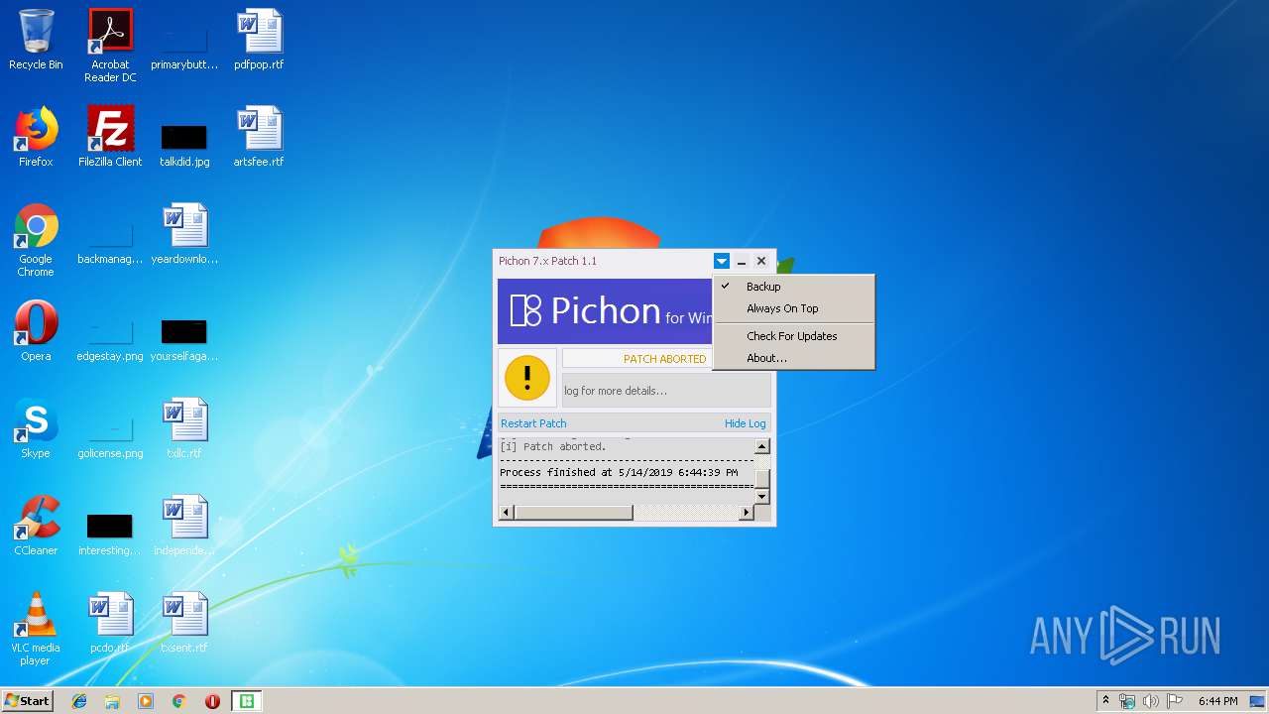Click log horizontal scrollbar left arrow

click(507, 513)
